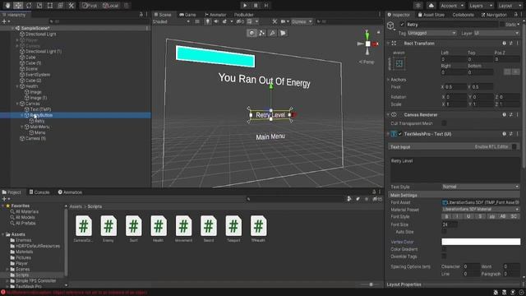Image resolution: width=526 pixels, height=296 pixels.
Task: Toggle scene audio speaker icon
Action: [216, 21]
